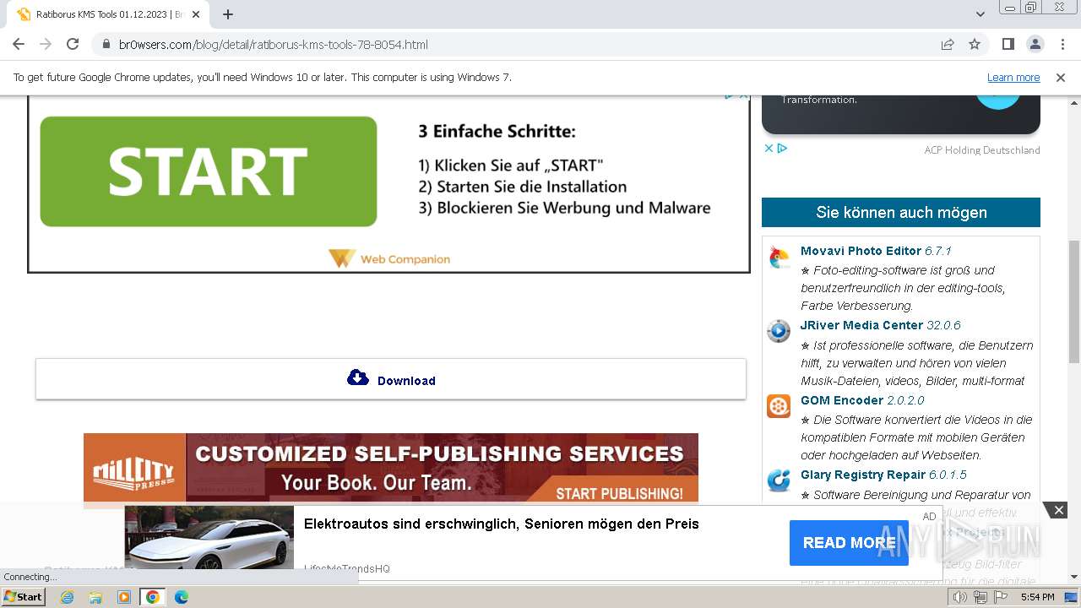Open Action Center flag icon
1081x608 pixels.
coord(1000,597)
